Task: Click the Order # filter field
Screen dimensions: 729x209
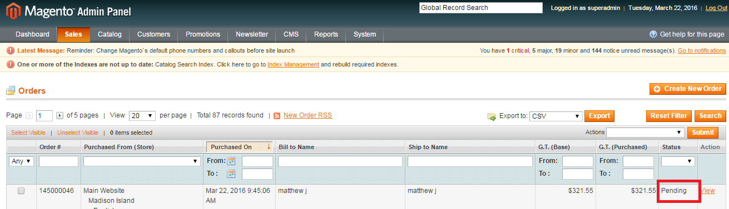Action: coord(58,161)
